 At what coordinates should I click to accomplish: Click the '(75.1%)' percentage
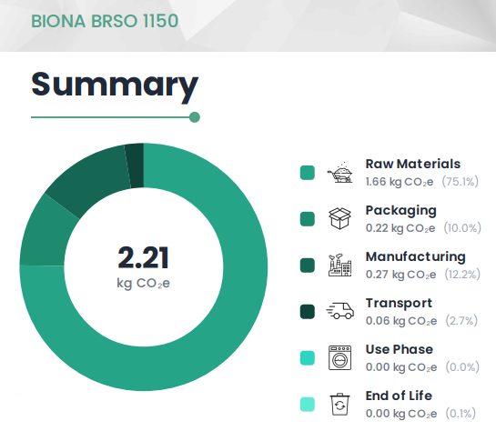[461, 181]
